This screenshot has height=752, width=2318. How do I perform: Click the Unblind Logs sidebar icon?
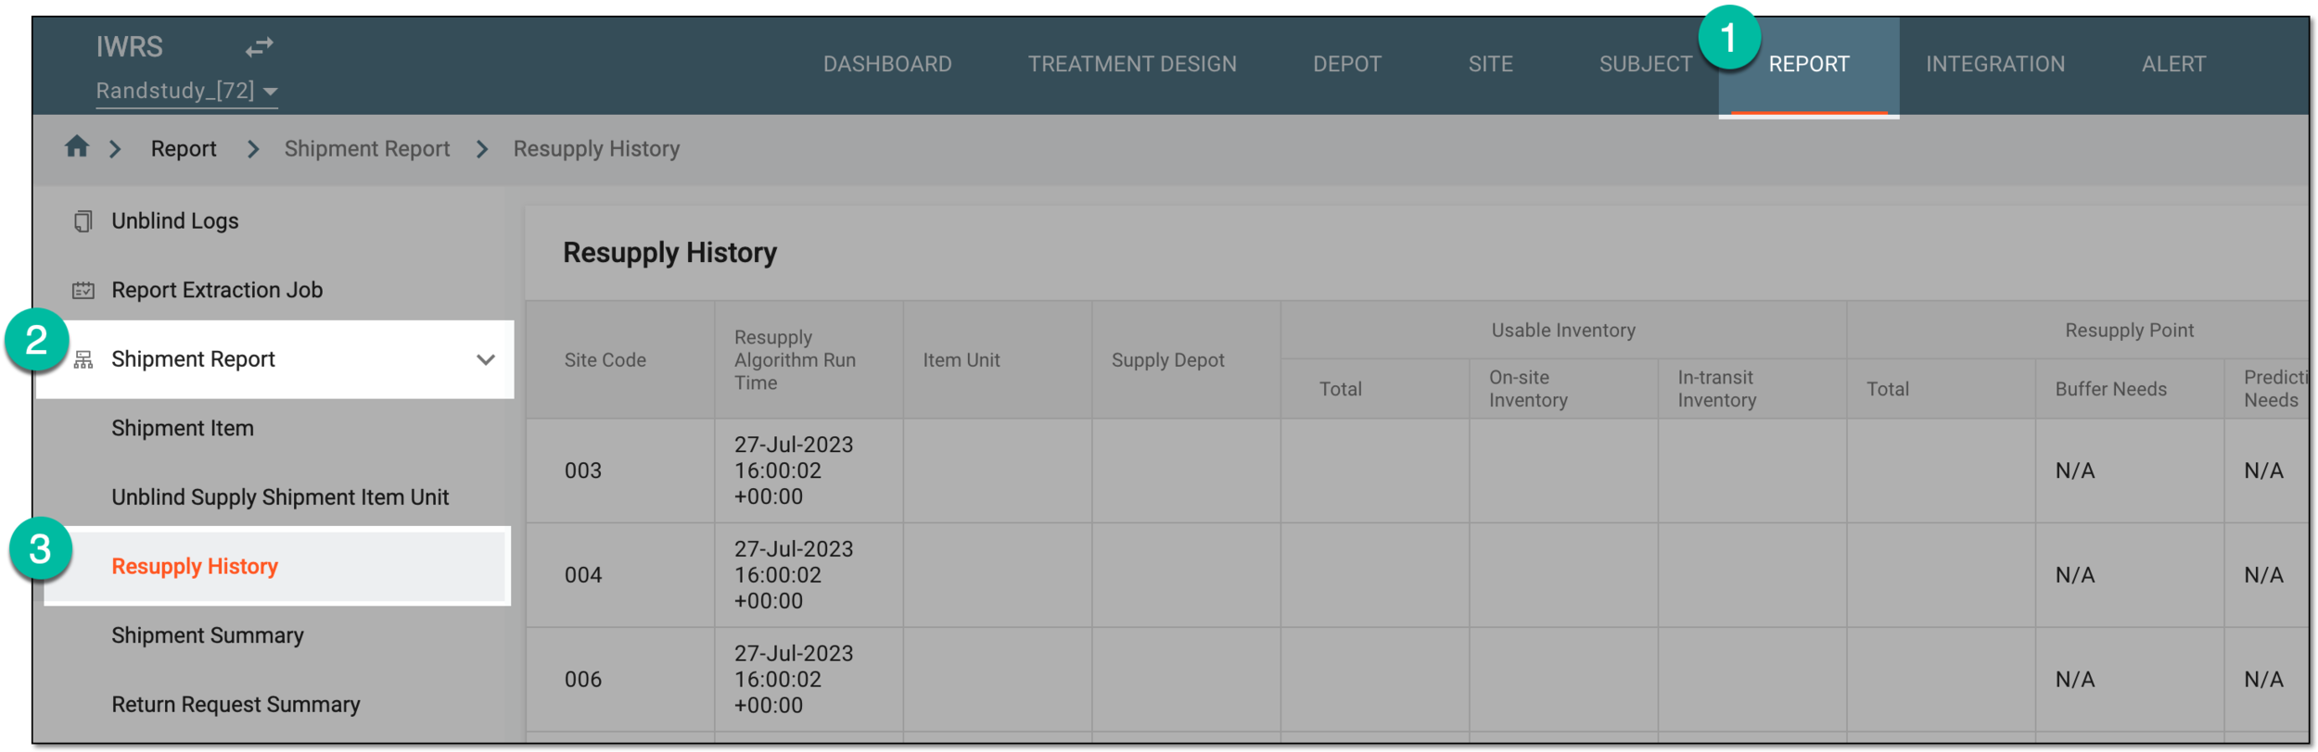pos(83,221)
